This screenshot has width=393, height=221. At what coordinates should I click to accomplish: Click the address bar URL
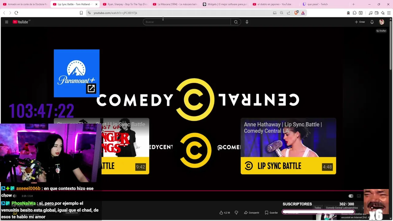[x=115, y=13]
